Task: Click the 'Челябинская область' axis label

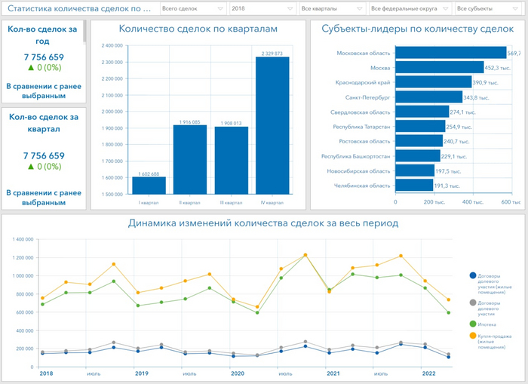Action: pos(362,186)
